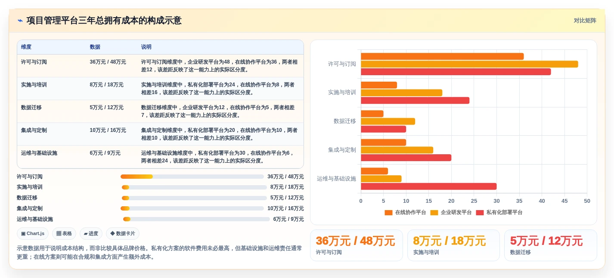This screenshot has width=614, height=278.
Task: Click the 数据迁移 table row label
Action: (x=31, y=107)
